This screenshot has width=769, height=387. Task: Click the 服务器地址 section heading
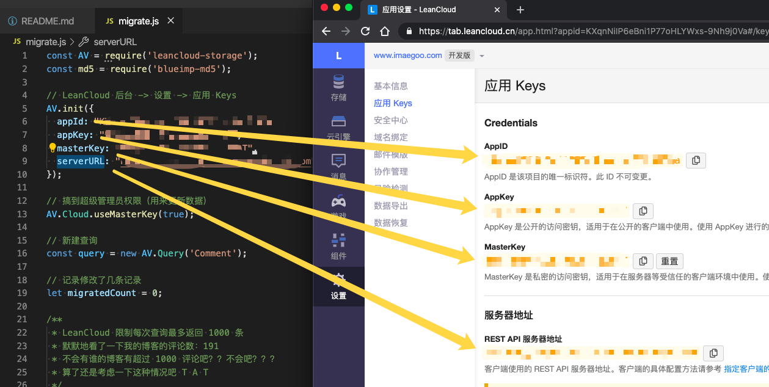(508, 316)
